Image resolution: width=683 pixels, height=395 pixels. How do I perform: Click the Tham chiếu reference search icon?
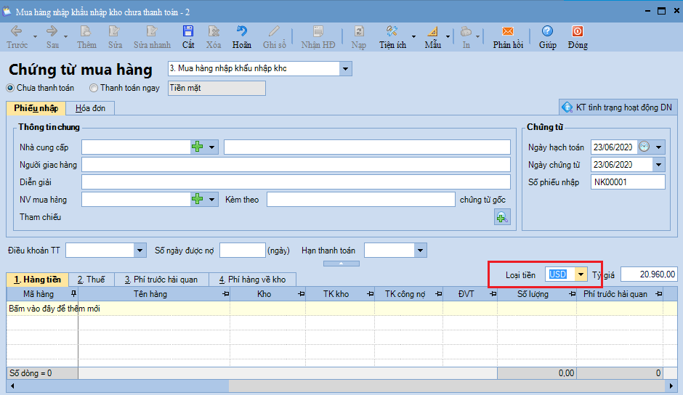502,217
